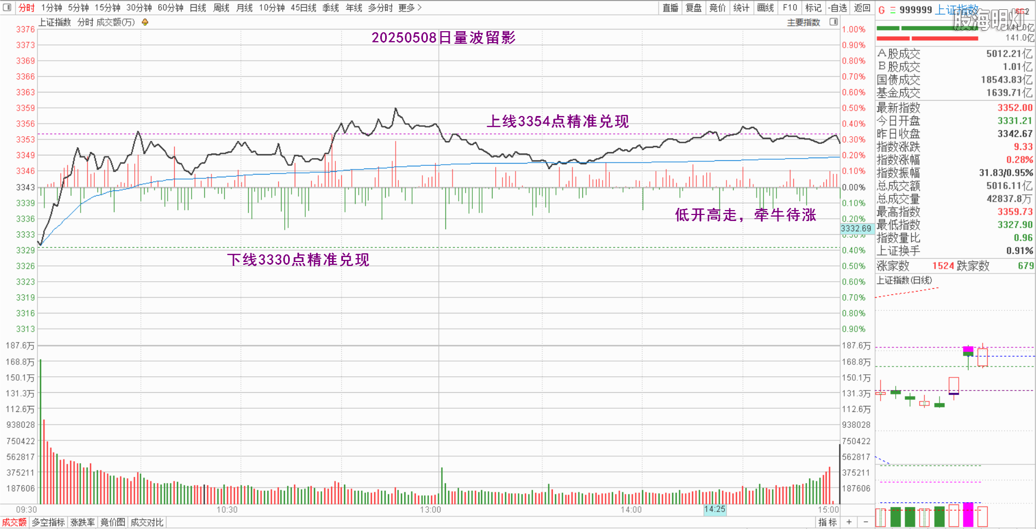Activate the 画线 drawing tool

click(765, 8)
